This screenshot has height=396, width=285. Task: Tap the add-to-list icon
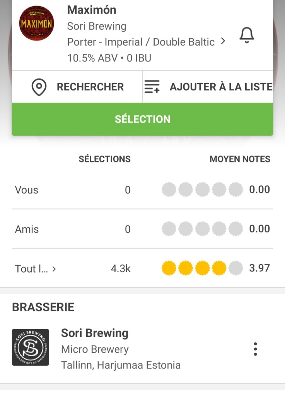(x=152, y=87)
